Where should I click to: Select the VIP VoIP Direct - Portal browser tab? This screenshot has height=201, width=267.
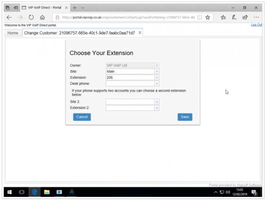45,7
